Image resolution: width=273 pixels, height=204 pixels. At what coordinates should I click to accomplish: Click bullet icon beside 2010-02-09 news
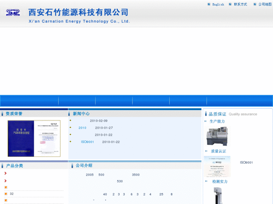(x=70, y=120)
